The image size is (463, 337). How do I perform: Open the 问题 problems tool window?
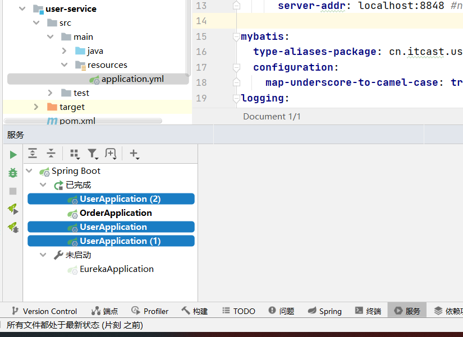pyautogui.click(x=281, y=311)
